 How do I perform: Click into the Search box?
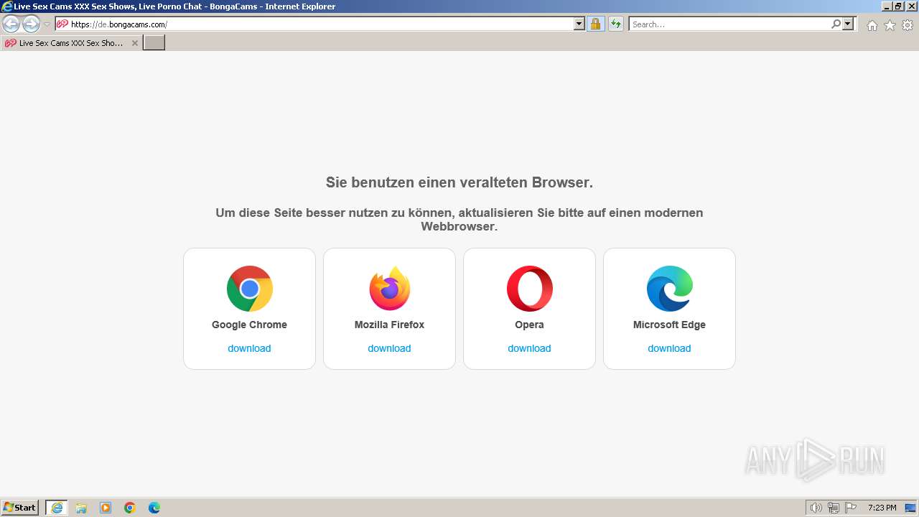(x=729, y=24)
